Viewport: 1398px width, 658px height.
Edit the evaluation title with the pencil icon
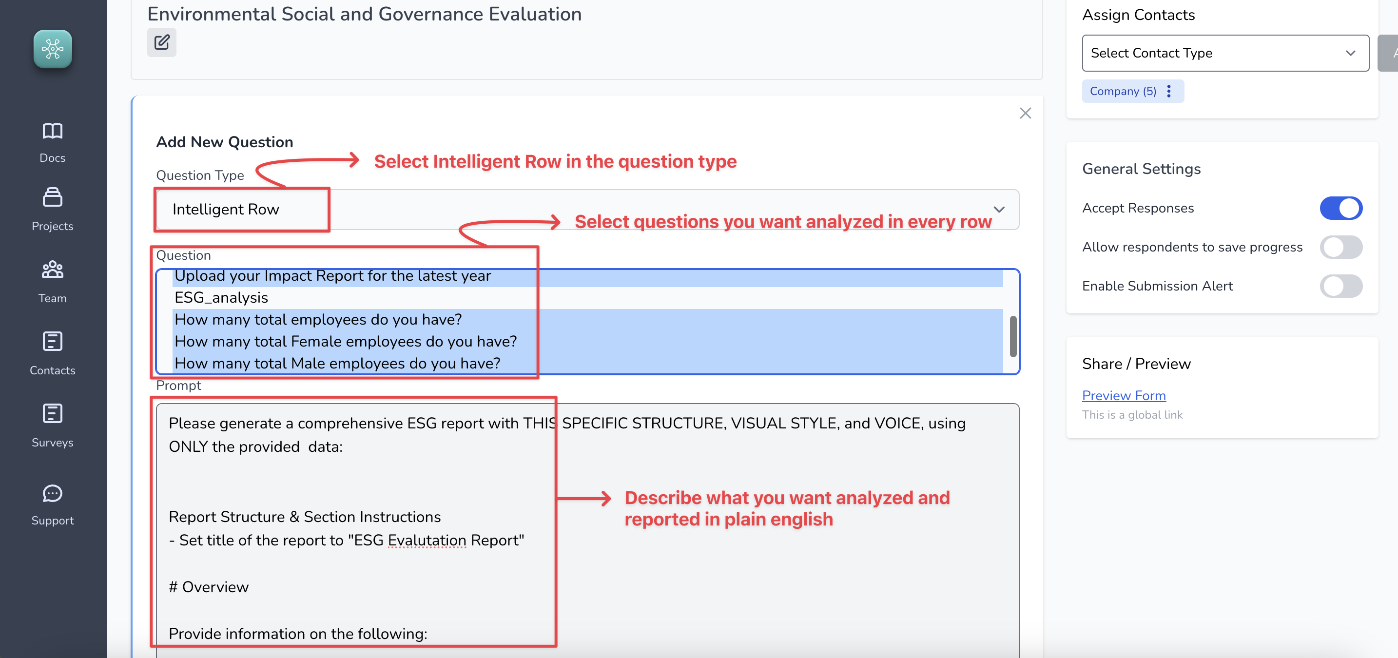(161, 42)
